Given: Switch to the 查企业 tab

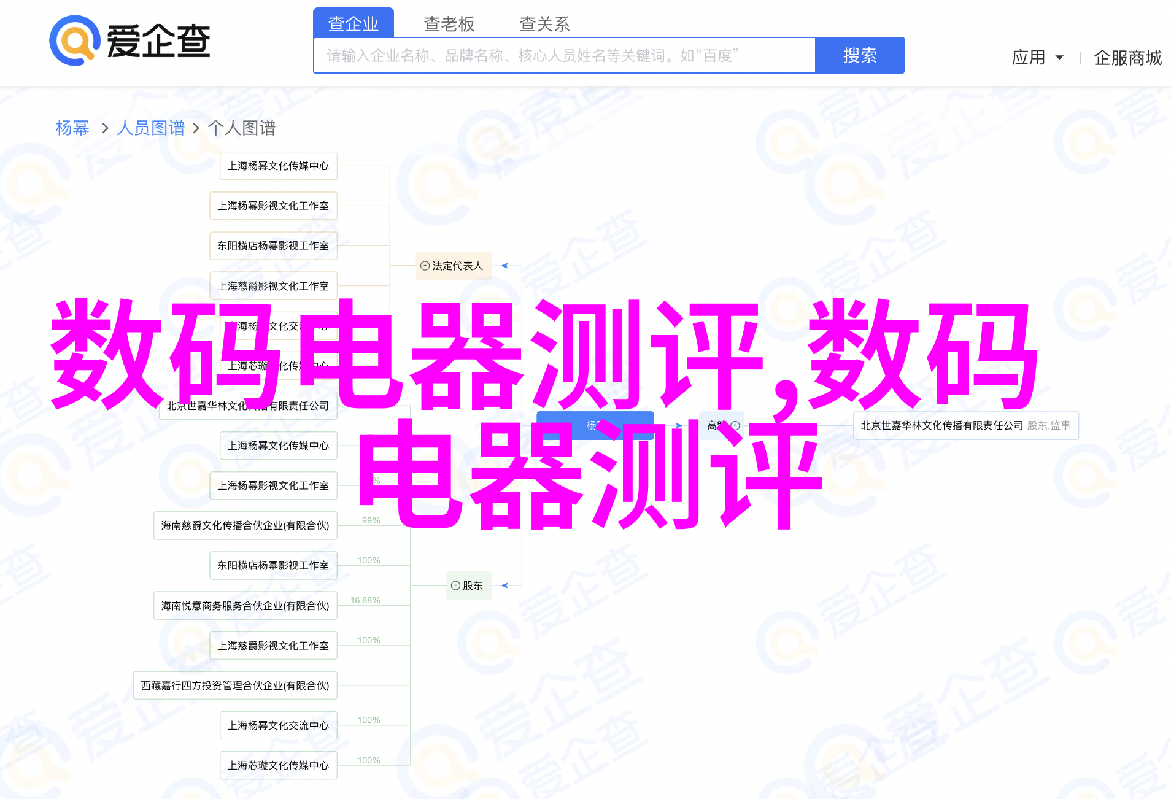Looking at the screenshot, I should (x=354, y=23).
